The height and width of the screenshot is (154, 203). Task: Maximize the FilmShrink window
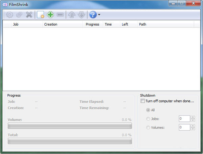182,3
